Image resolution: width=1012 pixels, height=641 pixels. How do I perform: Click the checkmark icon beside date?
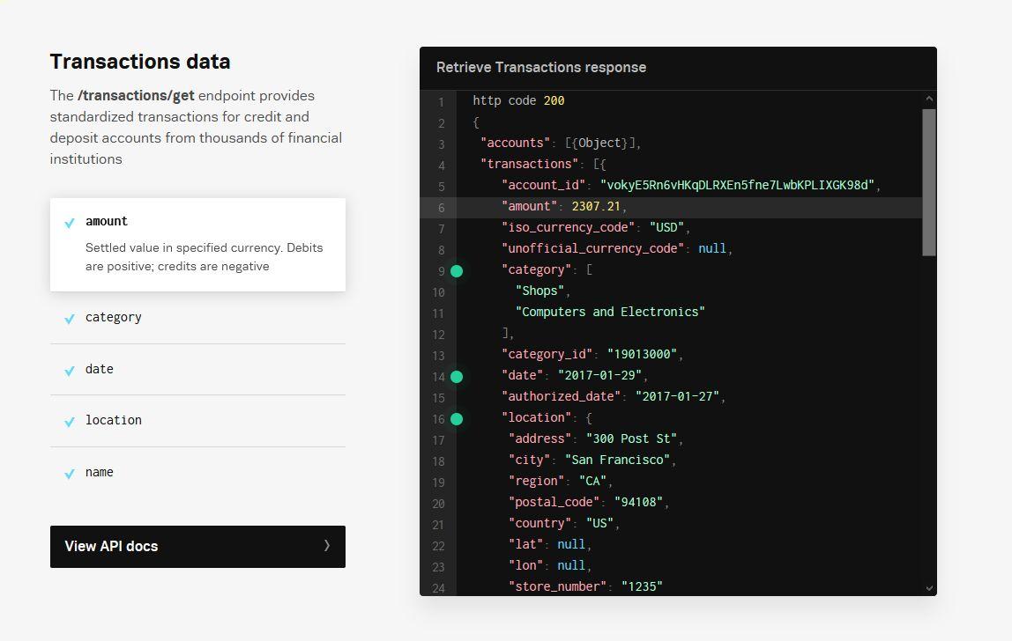(70, 370)
